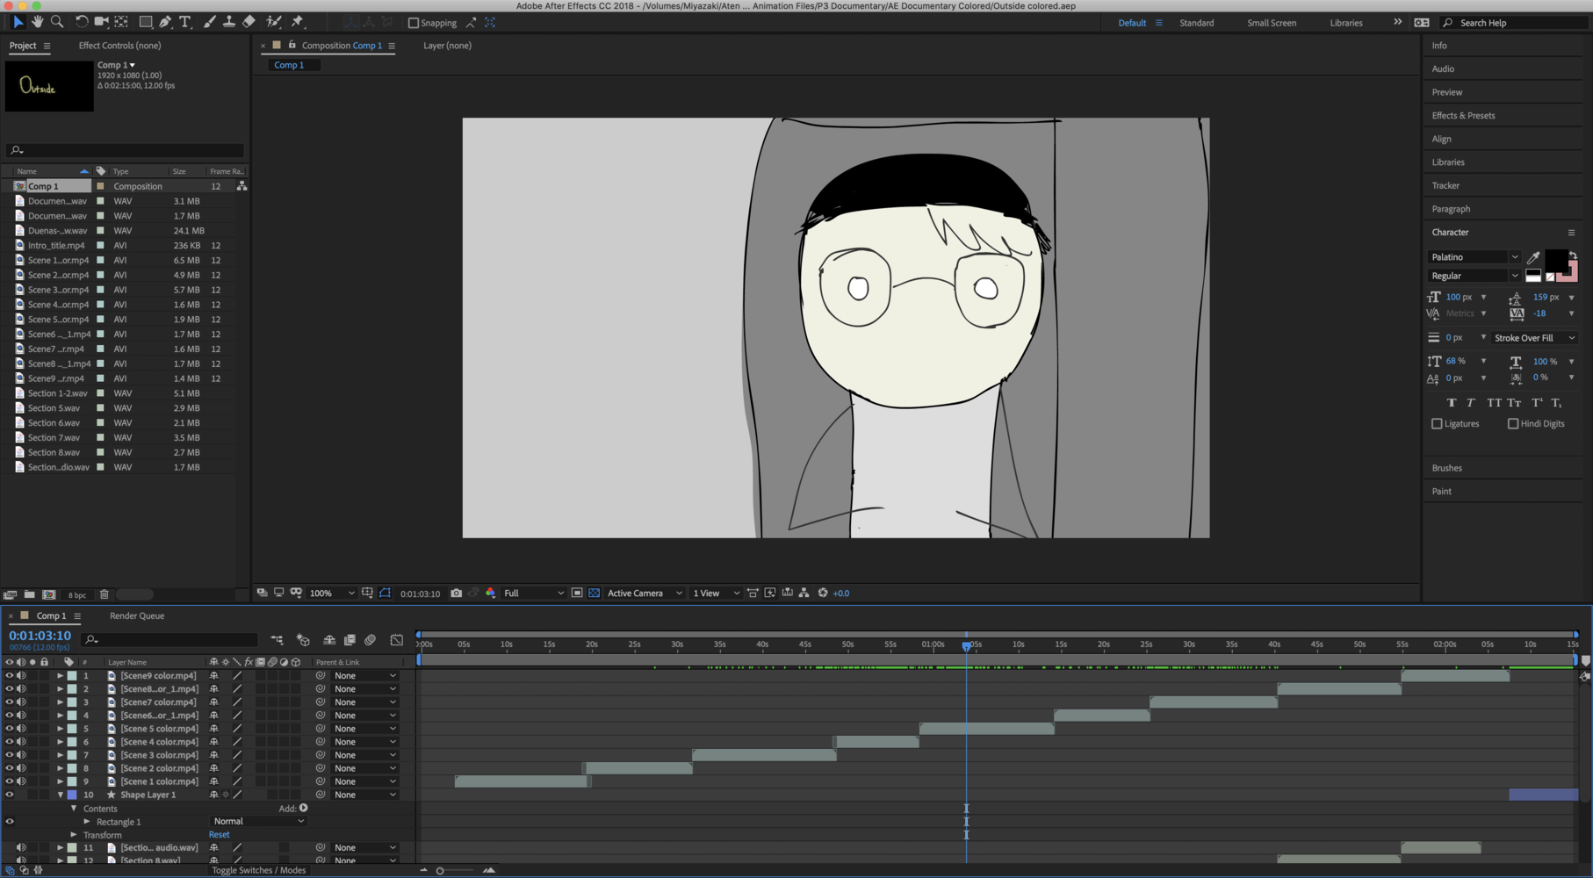Select the Hand tool in toolbar
This screenshot has width=1593, height=878.
coord(37,22)
